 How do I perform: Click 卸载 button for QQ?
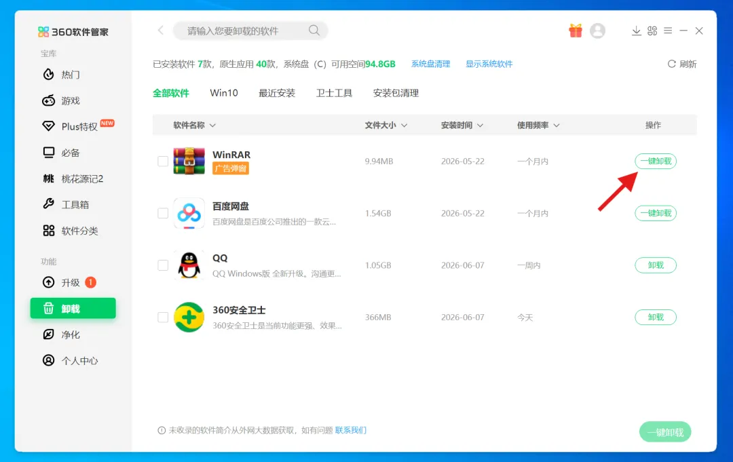(656, 265)
